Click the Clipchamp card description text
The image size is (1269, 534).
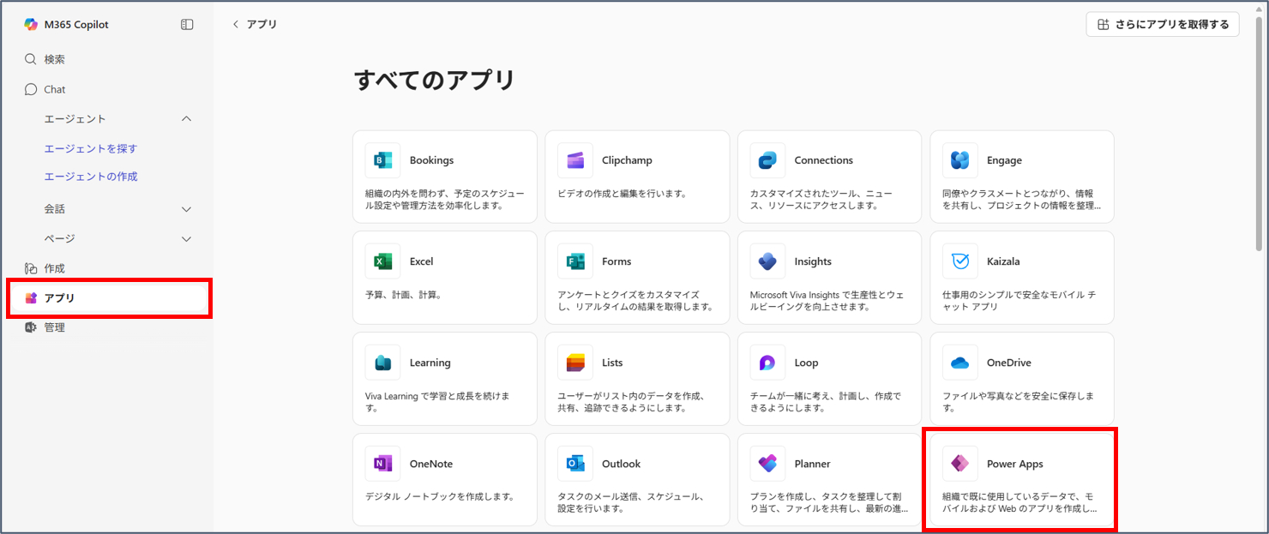(x=622, y=194)
